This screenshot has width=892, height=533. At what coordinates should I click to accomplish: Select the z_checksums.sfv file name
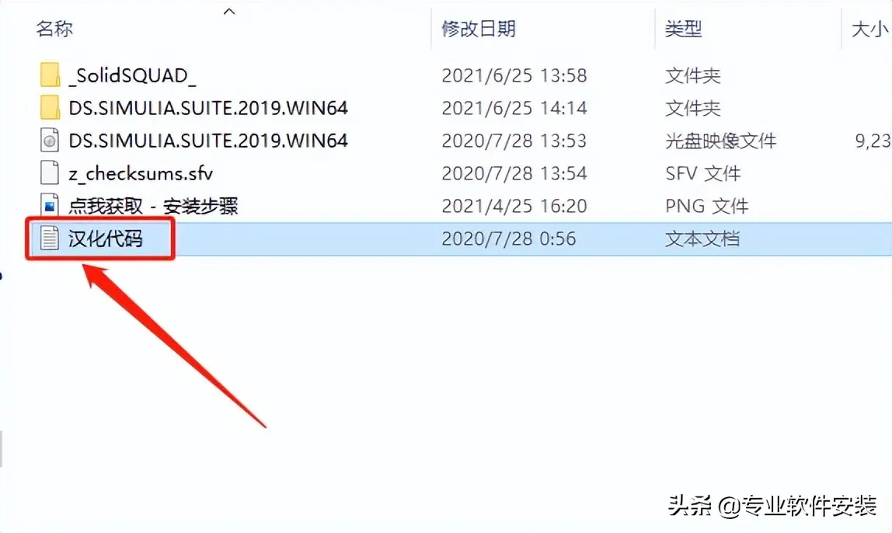(141, 173)
